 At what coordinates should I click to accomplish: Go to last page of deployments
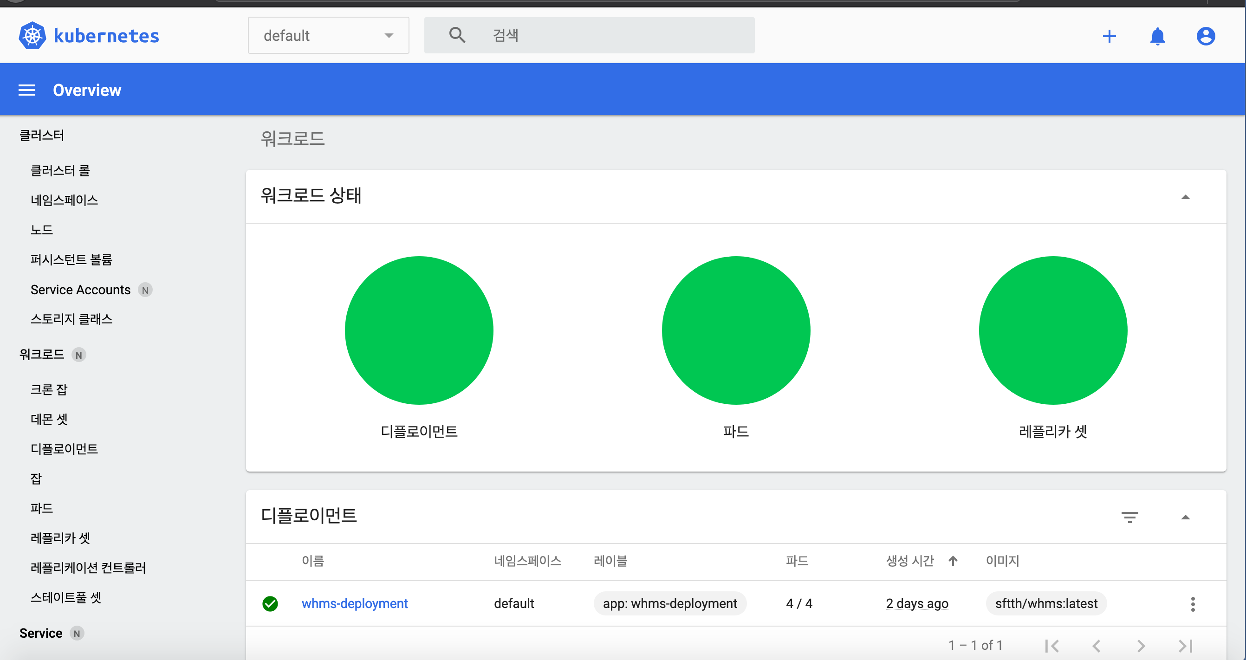coord(1185,646)
